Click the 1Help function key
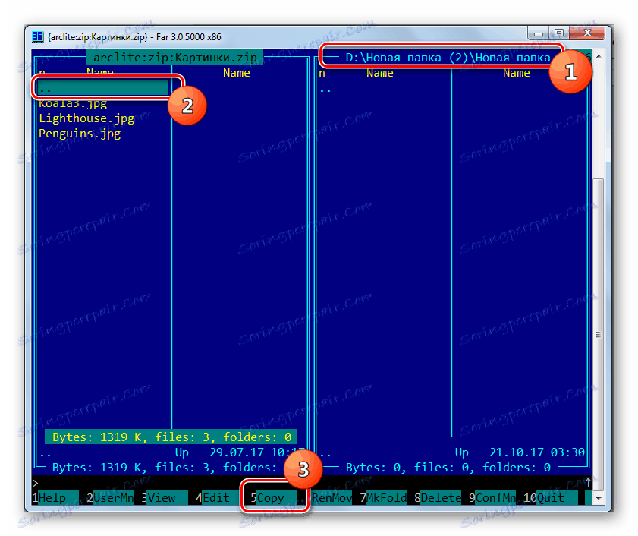This screenshot has height=536, width=638. point(55,498)
